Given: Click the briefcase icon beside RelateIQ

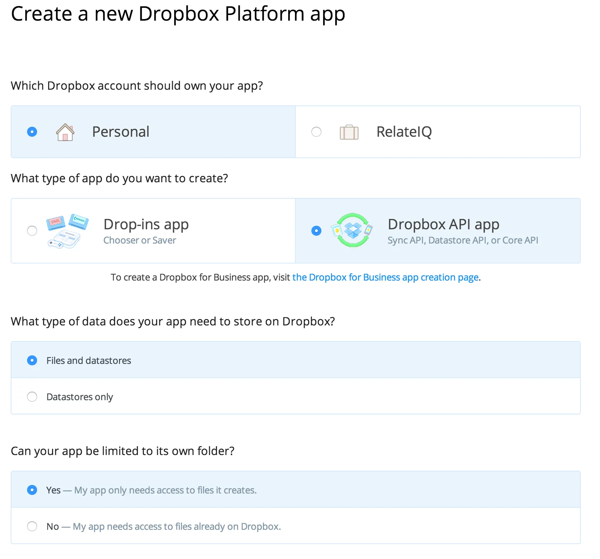Looking at the screenshot, I should [x=350, y=132].
